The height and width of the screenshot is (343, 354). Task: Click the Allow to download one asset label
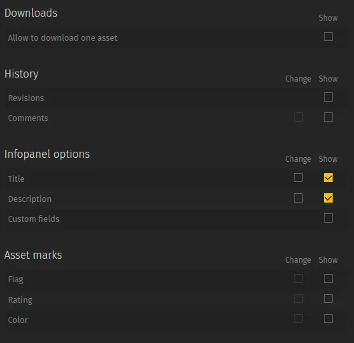[63, 37]
